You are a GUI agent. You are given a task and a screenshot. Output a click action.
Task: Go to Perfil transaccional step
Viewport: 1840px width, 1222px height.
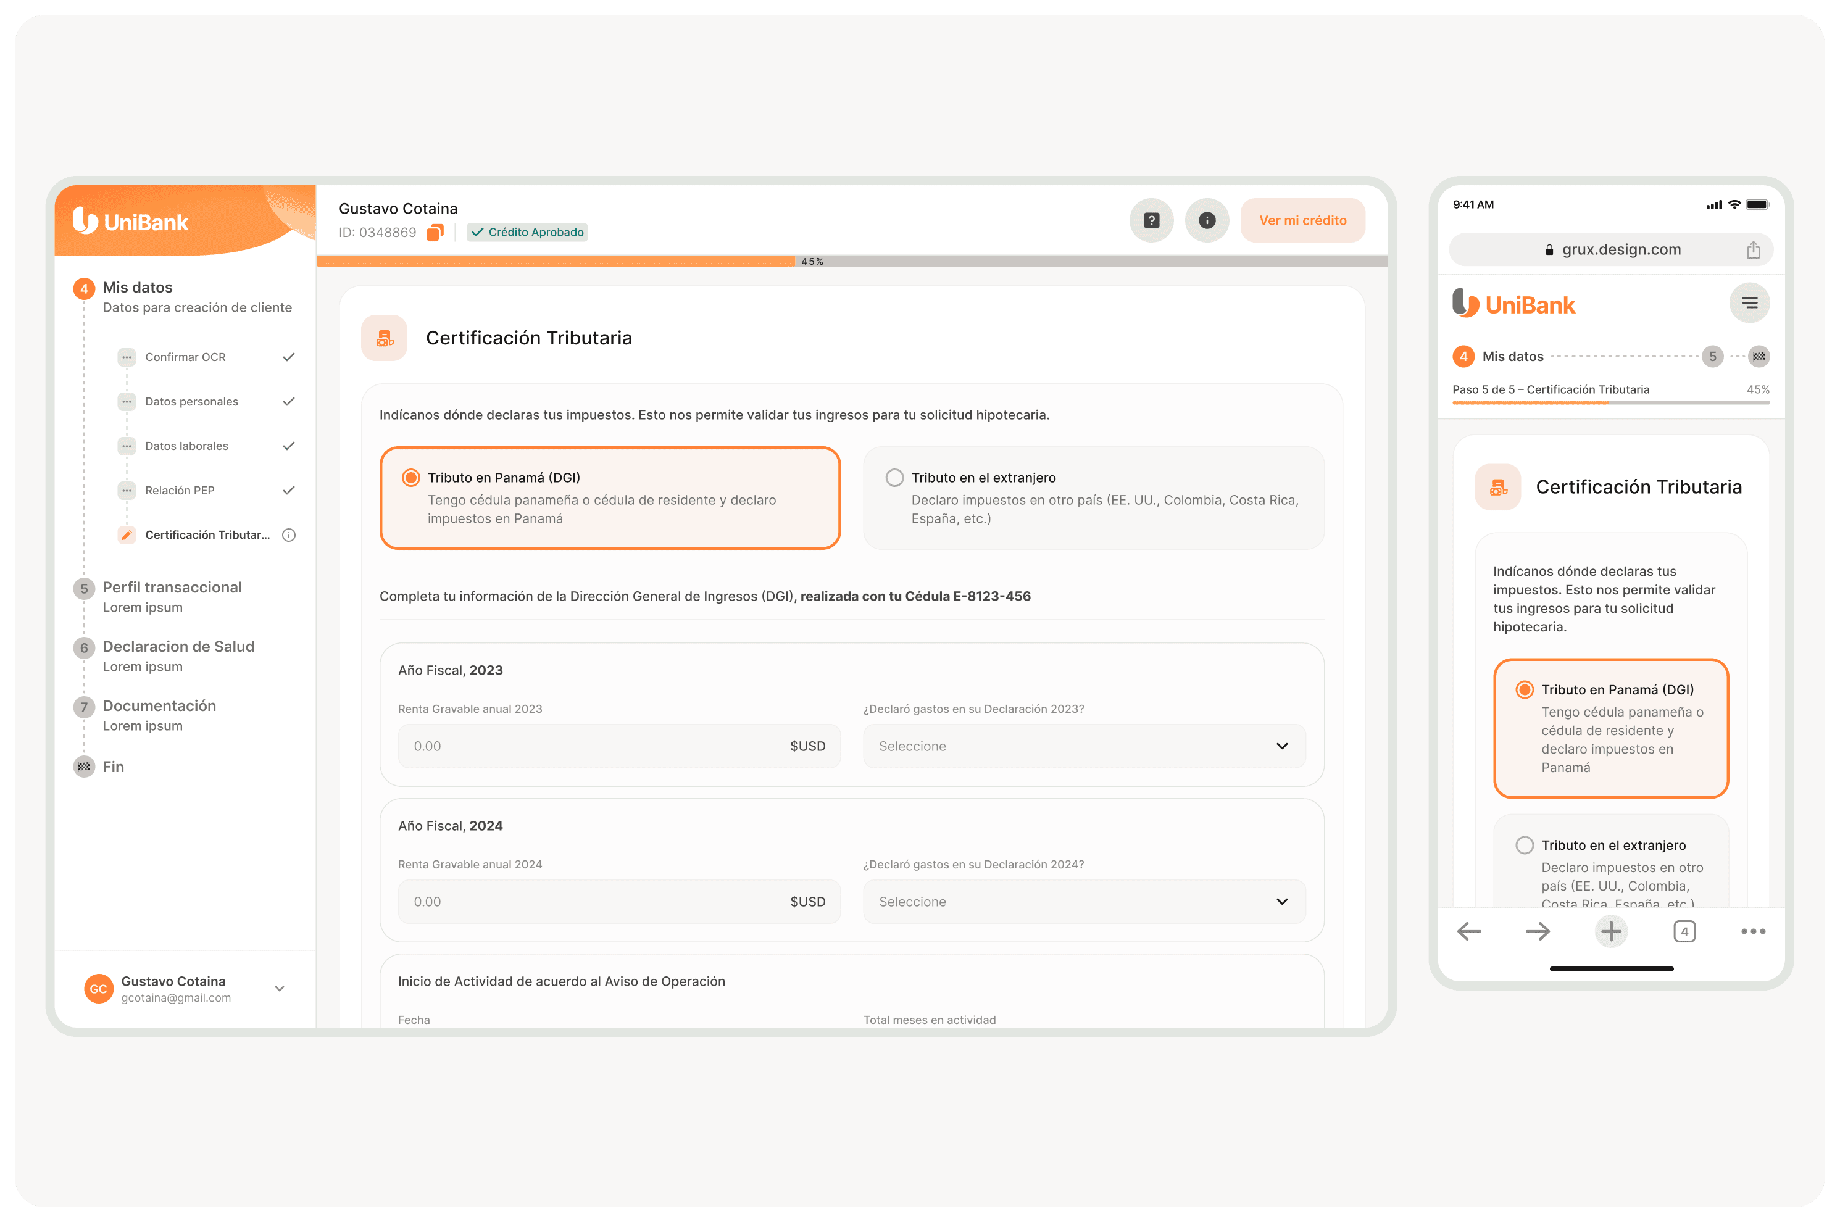(172, 588)
